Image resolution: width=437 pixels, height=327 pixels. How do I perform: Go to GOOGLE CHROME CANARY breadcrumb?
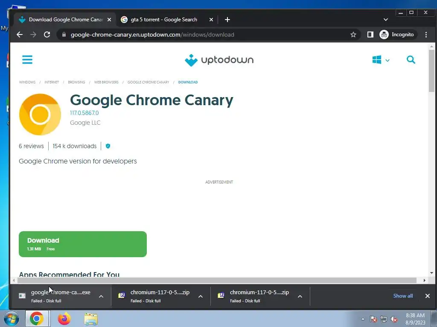148,82
